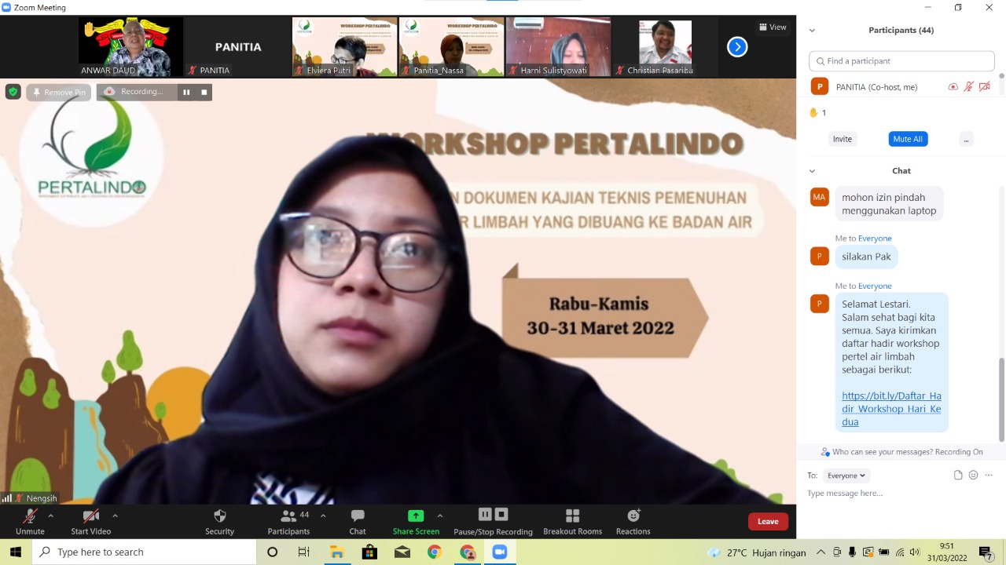
Task: Click the emoji icon in chat
Action: click(973, 475)
